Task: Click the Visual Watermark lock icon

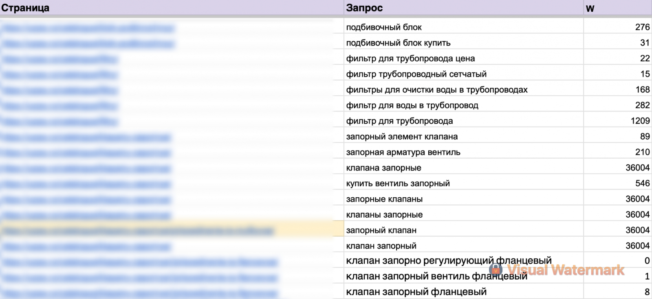Action: [x=496, y=269]
